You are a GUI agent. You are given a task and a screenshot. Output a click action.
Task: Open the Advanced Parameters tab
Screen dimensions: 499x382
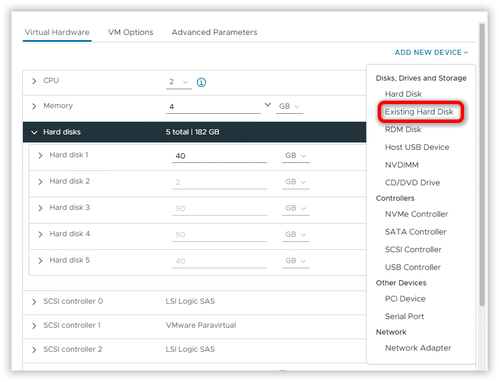[x=214, y=33]
